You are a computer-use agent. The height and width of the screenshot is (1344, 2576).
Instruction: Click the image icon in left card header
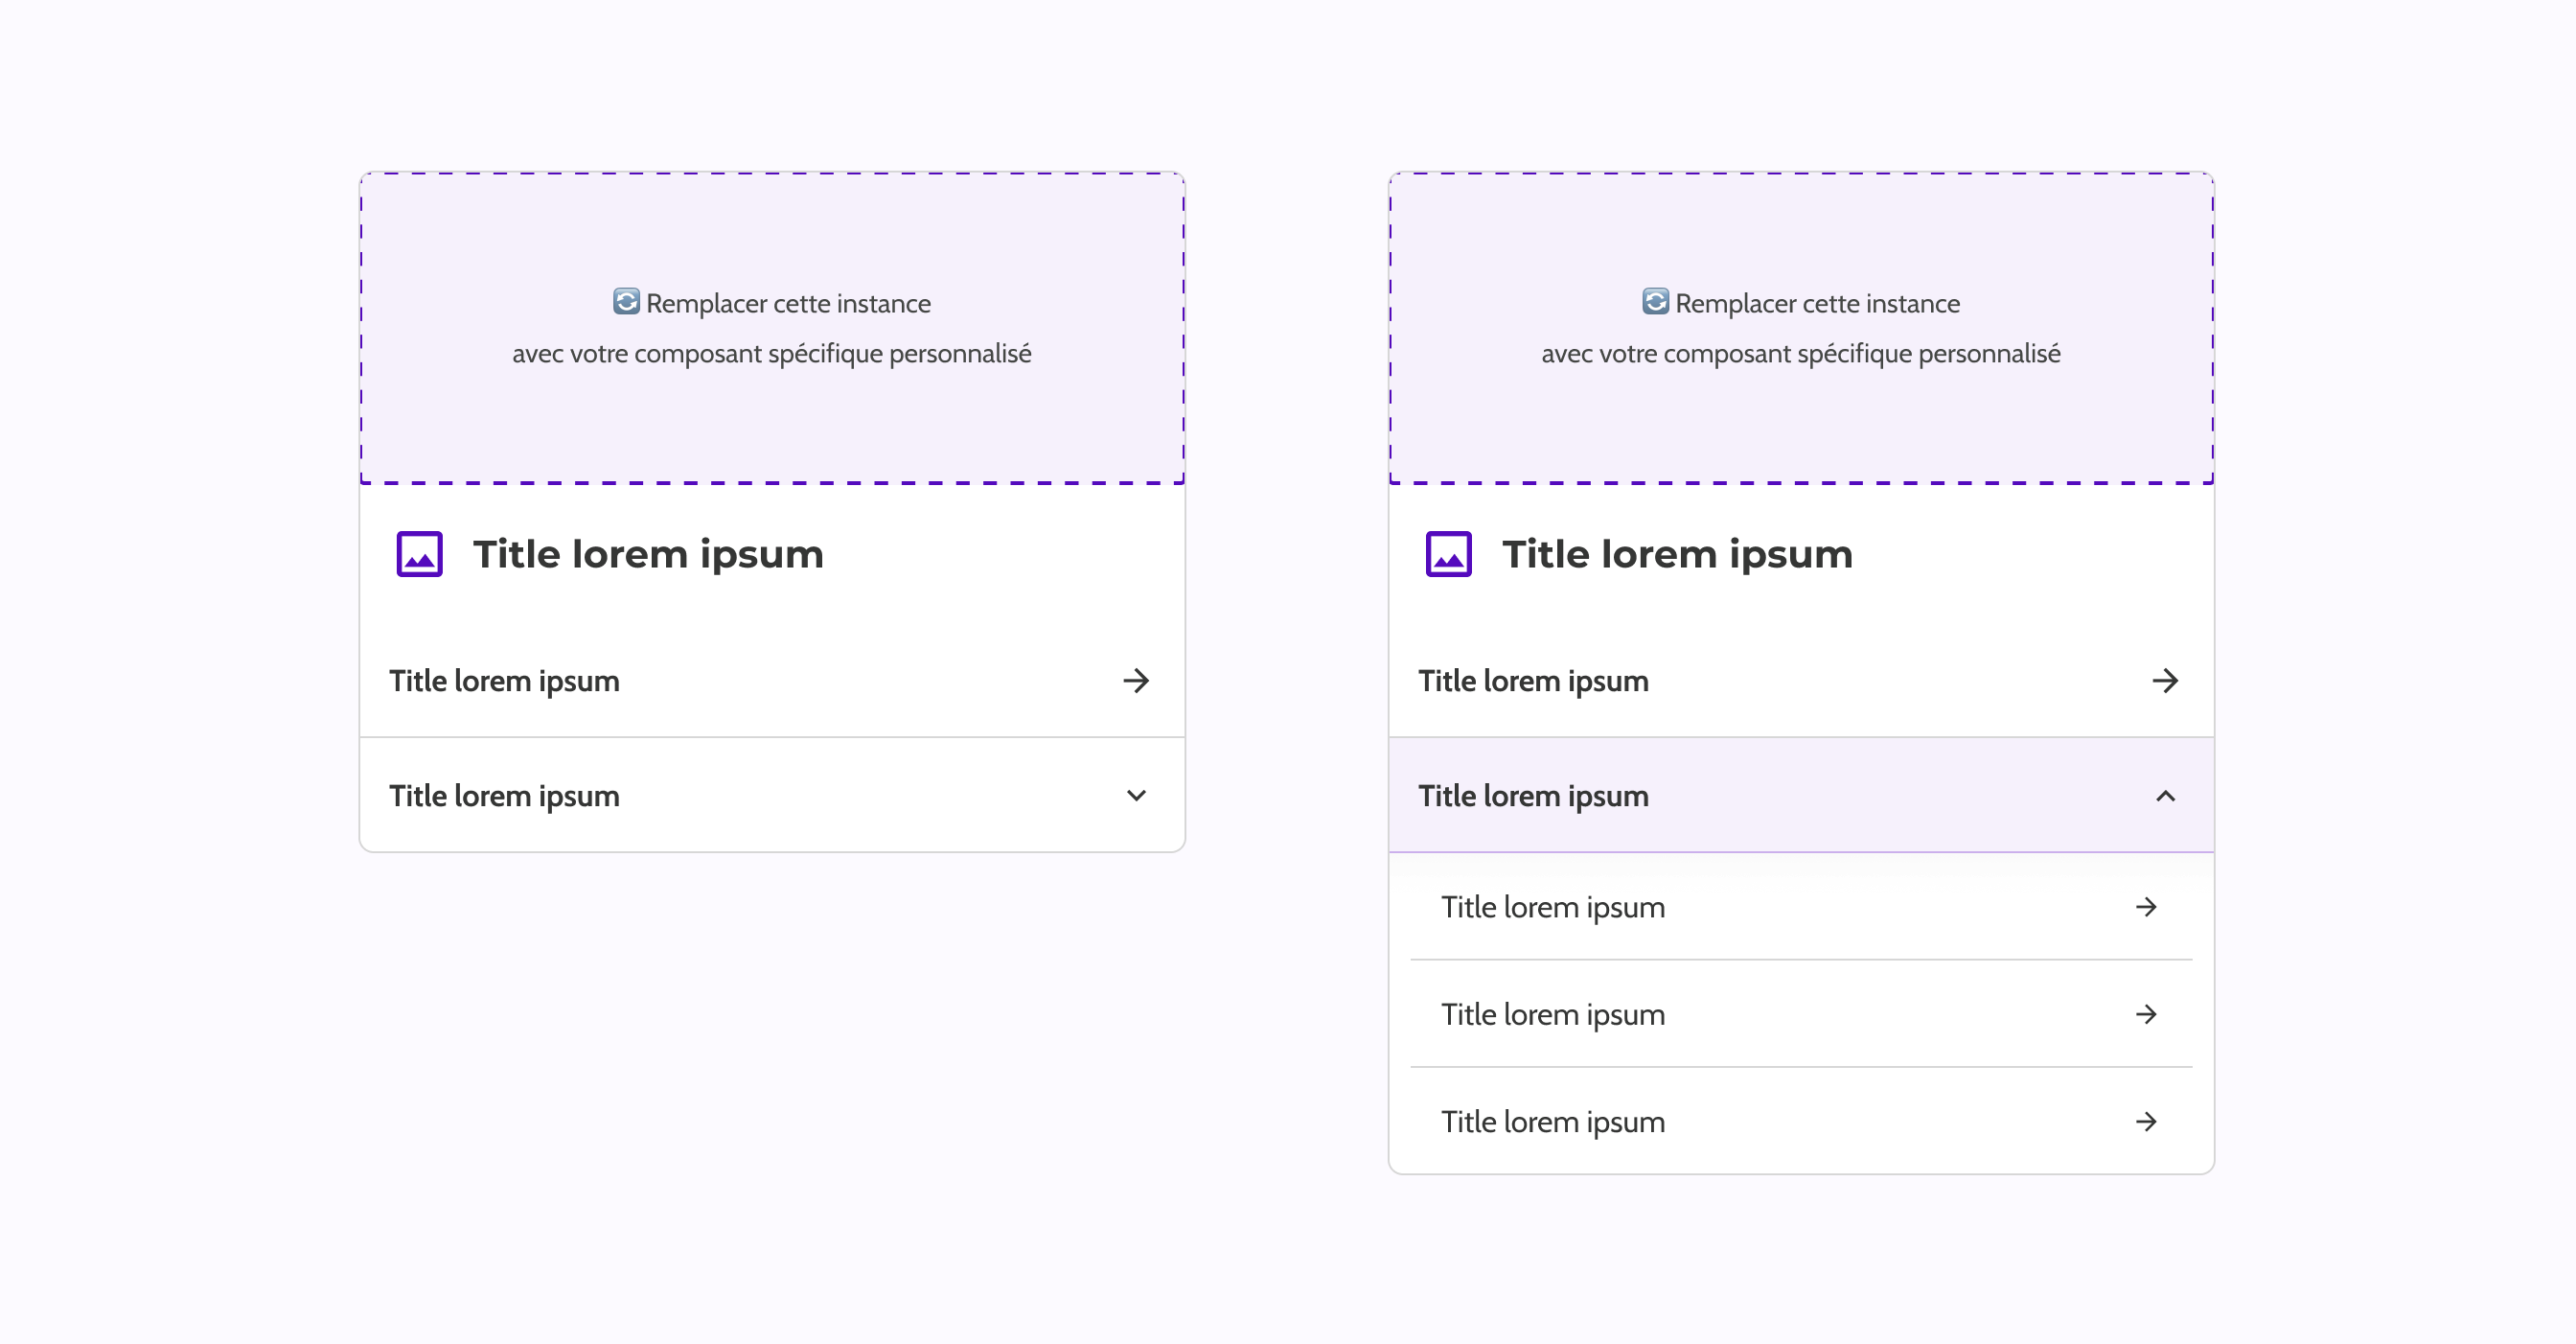419,554
